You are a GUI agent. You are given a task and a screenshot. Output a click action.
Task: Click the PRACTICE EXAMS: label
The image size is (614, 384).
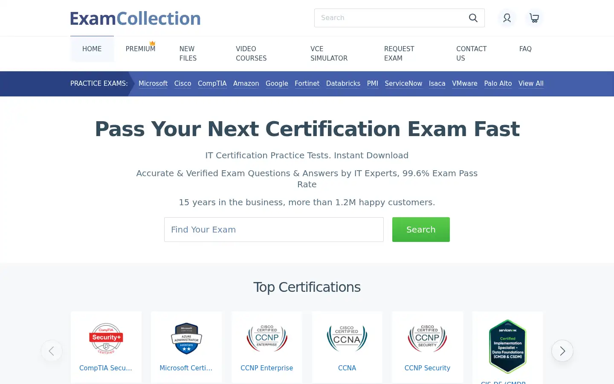point(99,84)
